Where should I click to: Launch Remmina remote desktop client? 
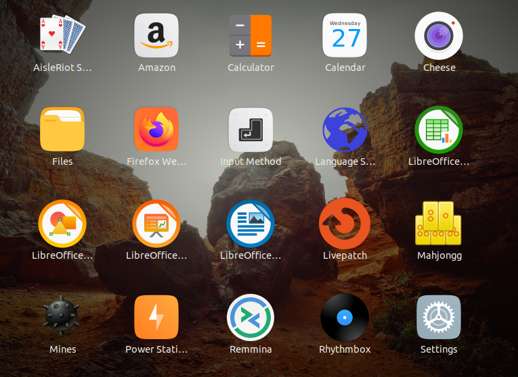(251, 318)
